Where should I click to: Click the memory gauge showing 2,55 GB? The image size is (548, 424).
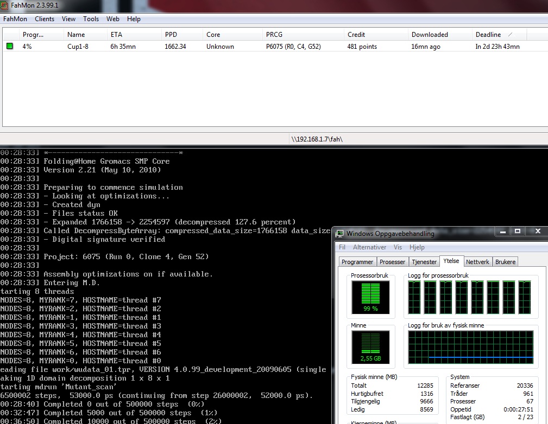coord(370,348)
